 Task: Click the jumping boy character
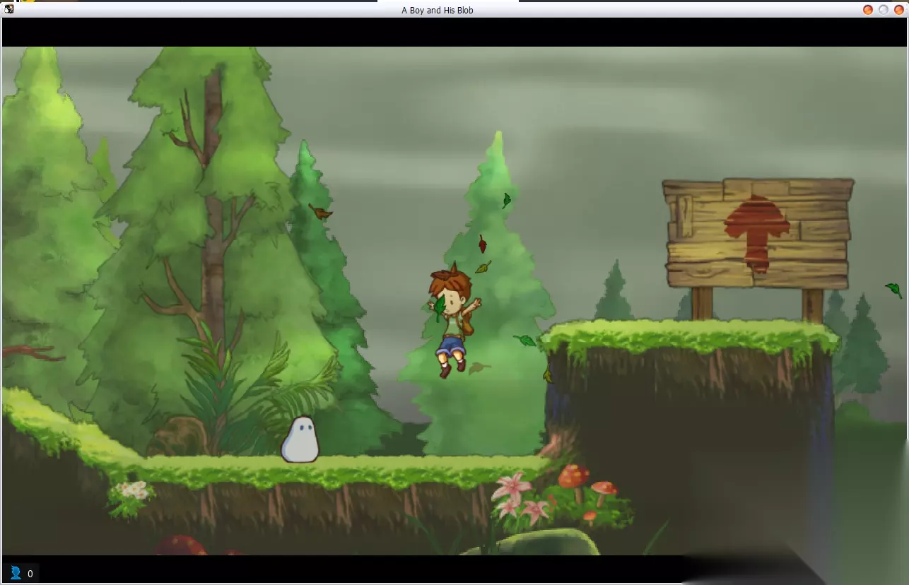453,320
